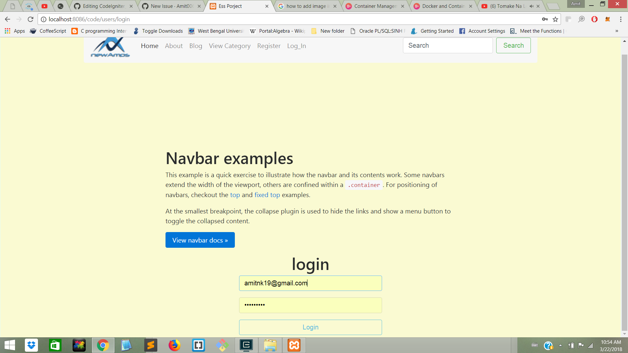Open Sublime Text from the taskbar
628x353 pixels.
click(151, 345)
